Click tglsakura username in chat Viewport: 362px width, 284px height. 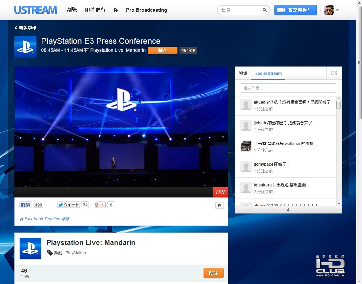262,185
